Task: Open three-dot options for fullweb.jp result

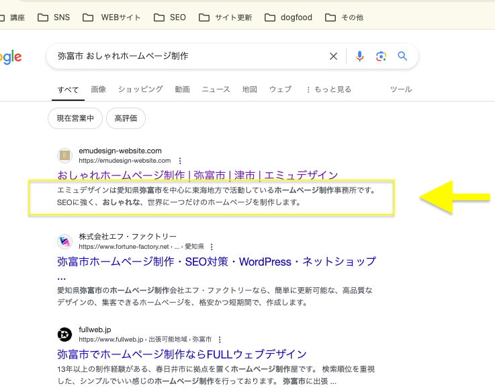Action: (220, 340)
